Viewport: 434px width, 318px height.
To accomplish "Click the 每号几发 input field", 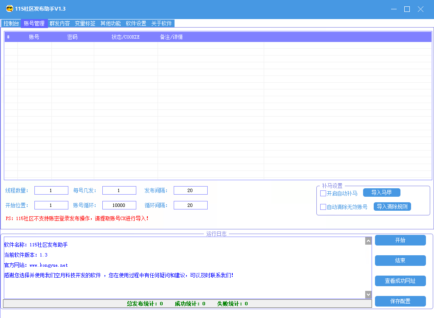I will click(x=119, y=190).
